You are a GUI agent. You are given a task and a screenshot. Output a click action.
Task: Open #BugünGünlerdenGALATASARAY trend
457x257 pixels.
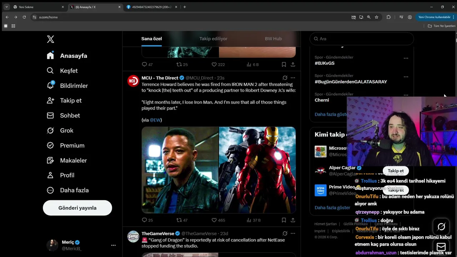351,82
